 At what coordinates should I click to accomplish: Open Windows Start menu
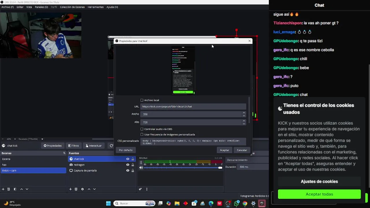coord(108,203)
